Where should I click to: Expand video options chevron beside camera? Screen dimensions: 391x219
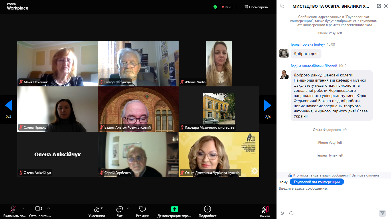coord(49,208)
